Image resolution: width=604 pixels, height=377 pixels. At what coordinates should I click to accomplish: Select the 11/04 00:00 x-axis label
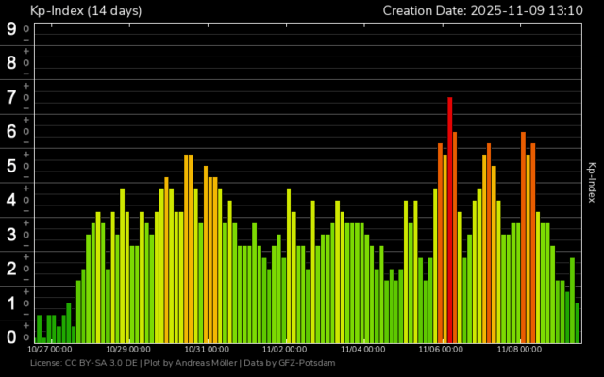(x=363, y=349)
